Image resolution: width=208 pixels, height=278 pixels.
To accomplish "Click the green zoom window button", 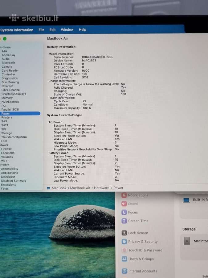I will (5, 39).
